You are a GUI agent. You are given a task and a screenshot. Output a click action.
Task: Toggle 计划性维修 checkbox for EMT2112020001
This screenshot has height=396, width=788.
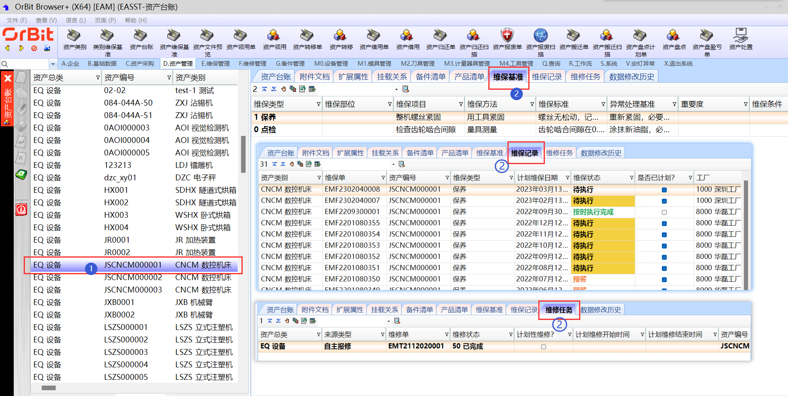543,347
